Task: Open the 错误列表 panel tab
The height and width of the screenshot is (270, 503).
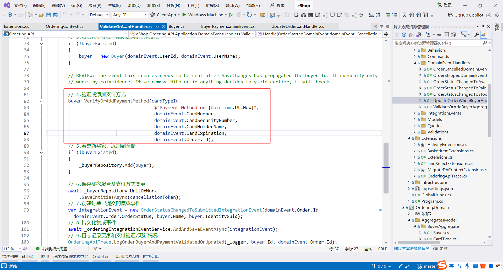Action: 10,257
